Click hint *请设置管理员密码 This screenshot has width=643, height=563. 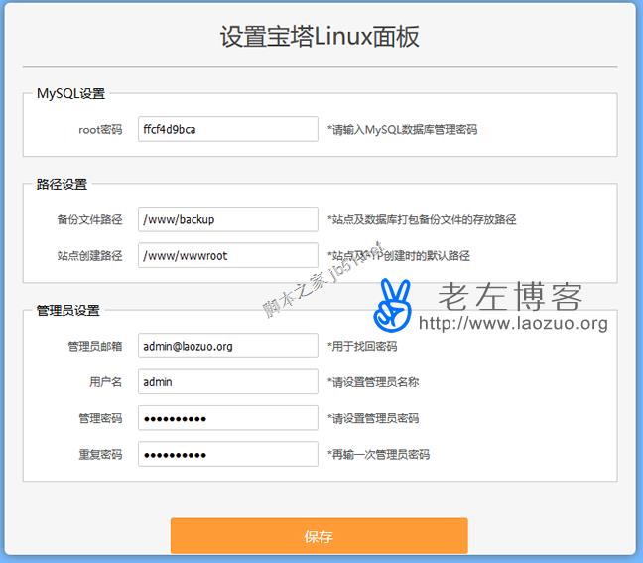click(373, 419)
